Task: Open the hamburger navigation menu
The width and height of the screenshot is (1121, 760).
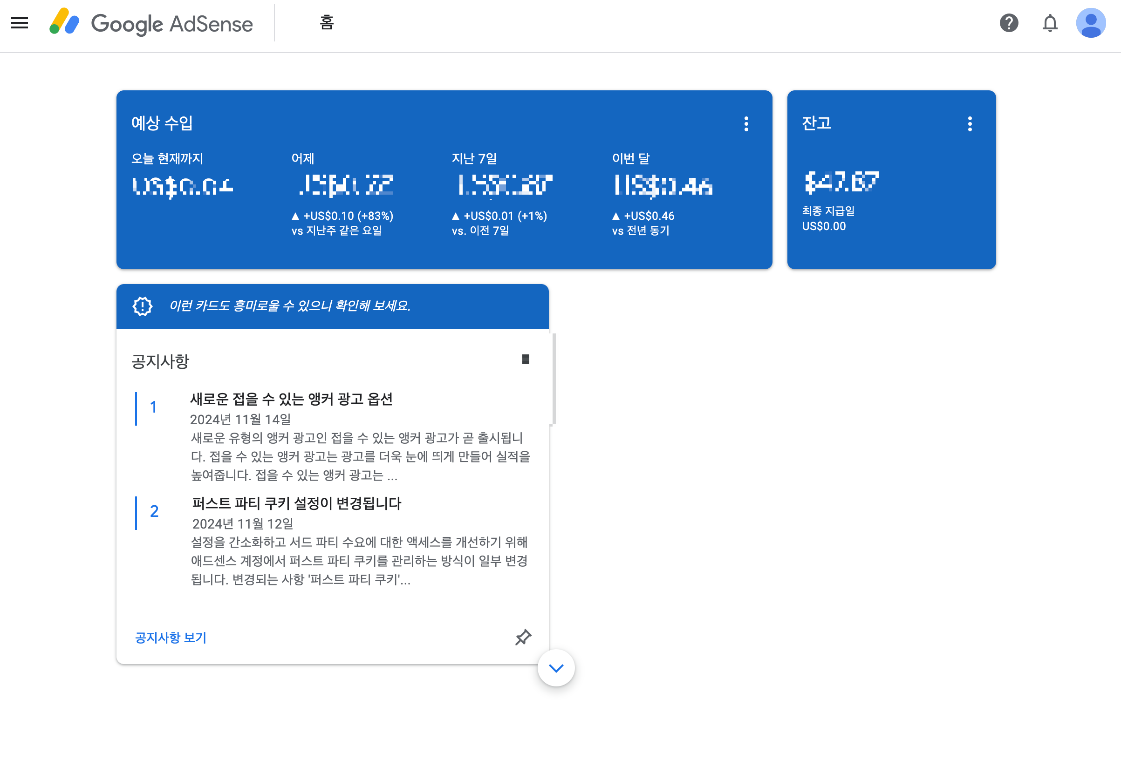Action: [x=19, y=23]
